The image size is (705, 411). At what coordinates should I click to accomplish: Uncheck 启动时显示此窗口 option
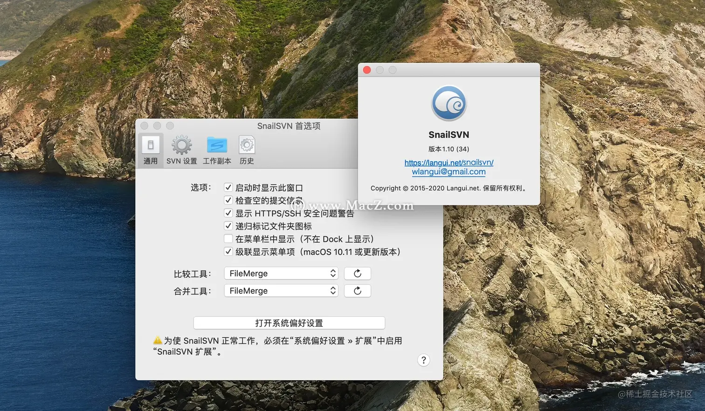[228, 187]
